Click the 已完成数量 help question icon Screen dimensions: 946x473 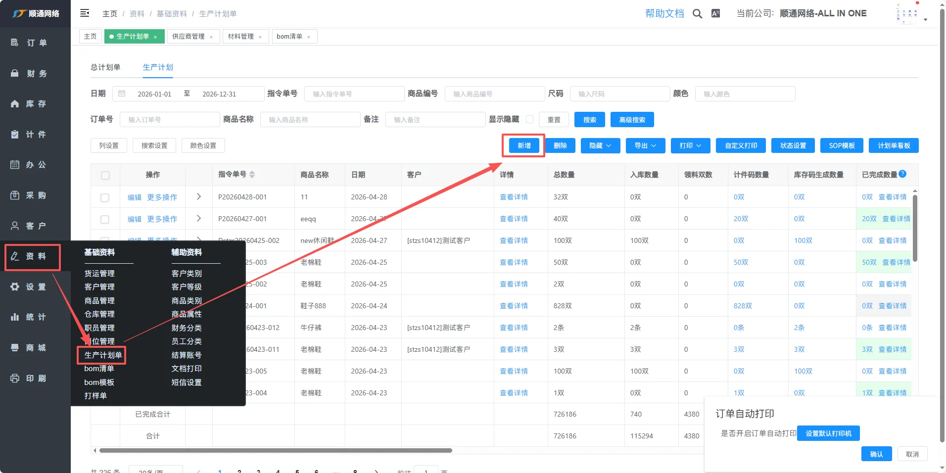(902, 174)
